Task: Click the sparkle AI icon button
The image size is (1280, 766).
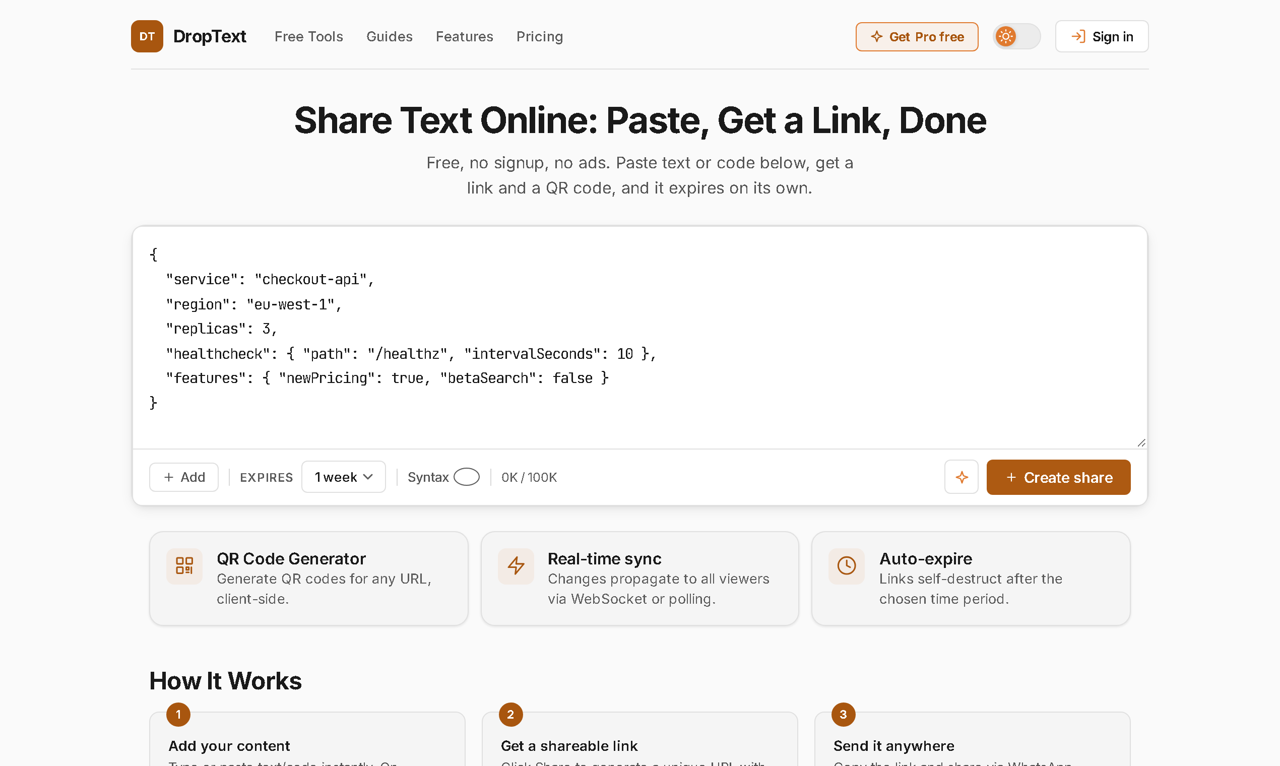Action: (x=962, y=477)
